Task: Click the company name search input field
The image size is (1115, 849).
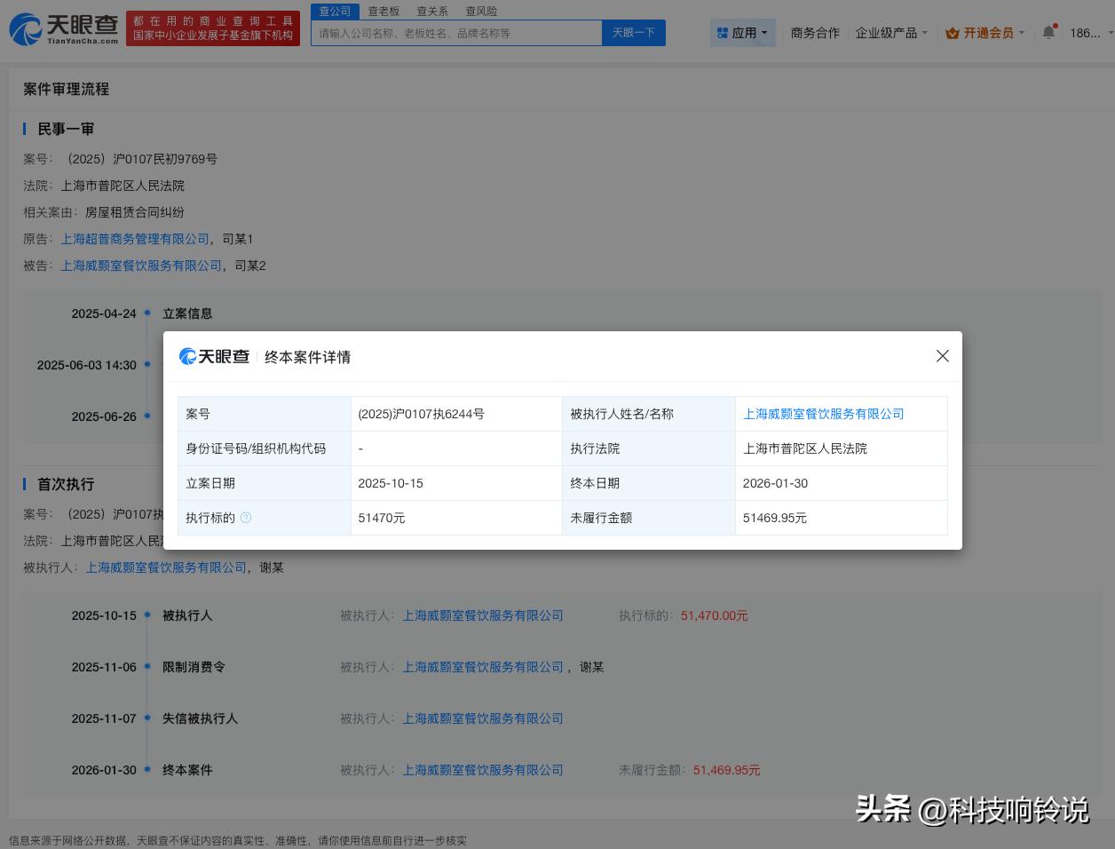Action: point(456,32)
